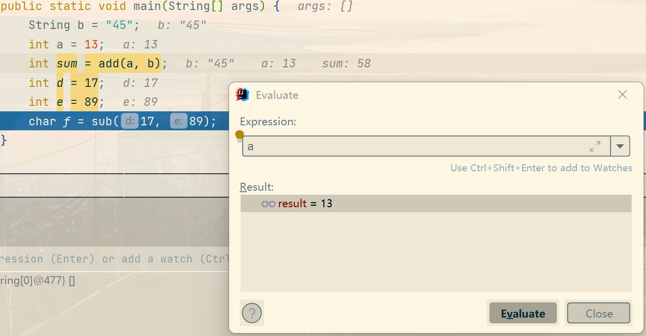Click the IntelliJ logo in Evaluate title
This screenshot has width=646, height=336.
point(243,95)
